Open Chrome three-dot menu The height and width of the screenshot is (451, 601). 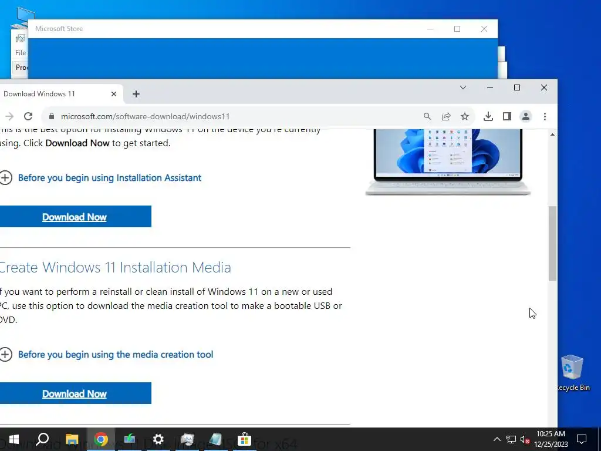point(545,116)
